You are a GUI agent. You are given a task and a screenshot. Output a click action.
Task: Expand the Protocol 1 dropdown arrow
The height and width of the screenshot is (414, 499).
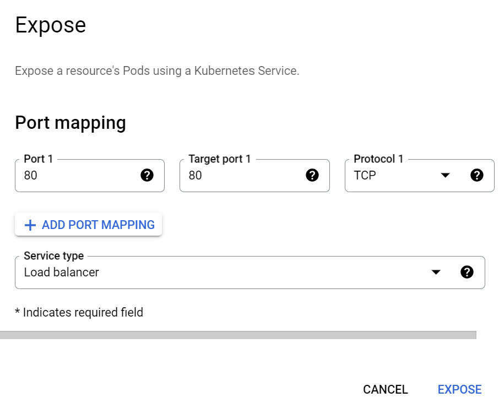coord(445,175)
